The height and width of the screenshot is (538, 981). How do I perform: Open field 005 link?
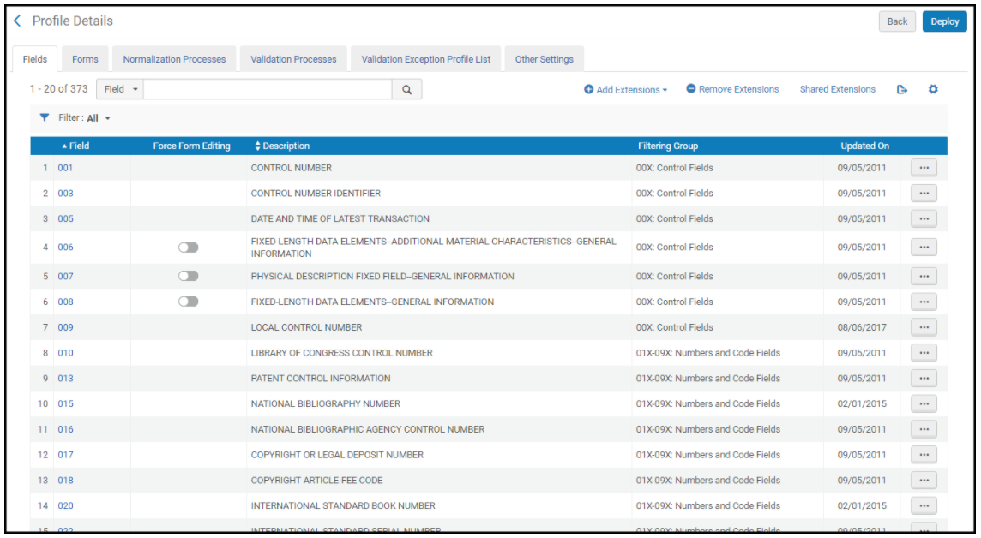[66, 219]
